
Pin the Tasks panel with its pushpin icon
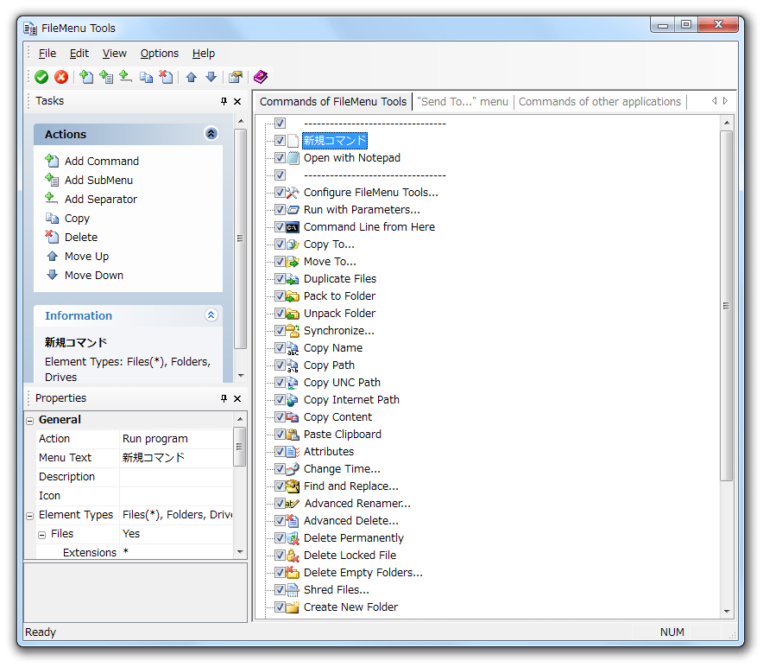(x=224, y=101)
